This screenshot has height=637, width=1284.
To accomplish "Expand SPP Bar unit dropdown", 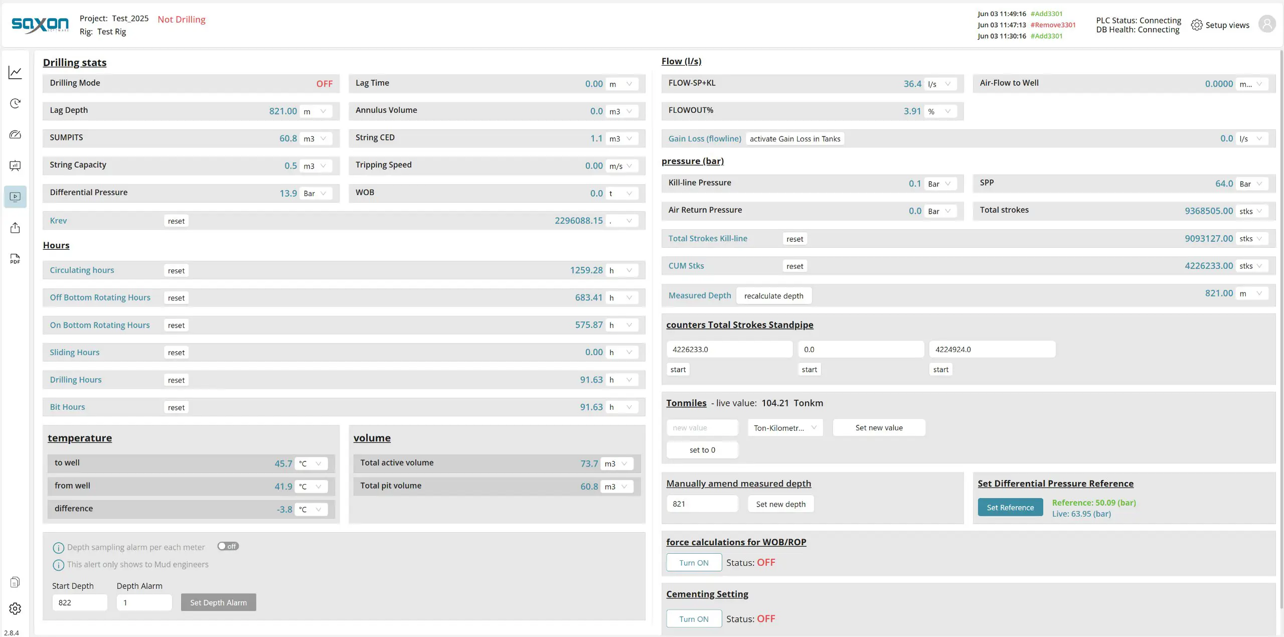I will (x=1251, y=184).
